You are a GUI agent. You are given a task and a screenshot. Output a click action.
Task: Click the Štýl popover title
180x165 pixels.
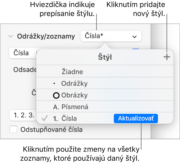[104, 57]
